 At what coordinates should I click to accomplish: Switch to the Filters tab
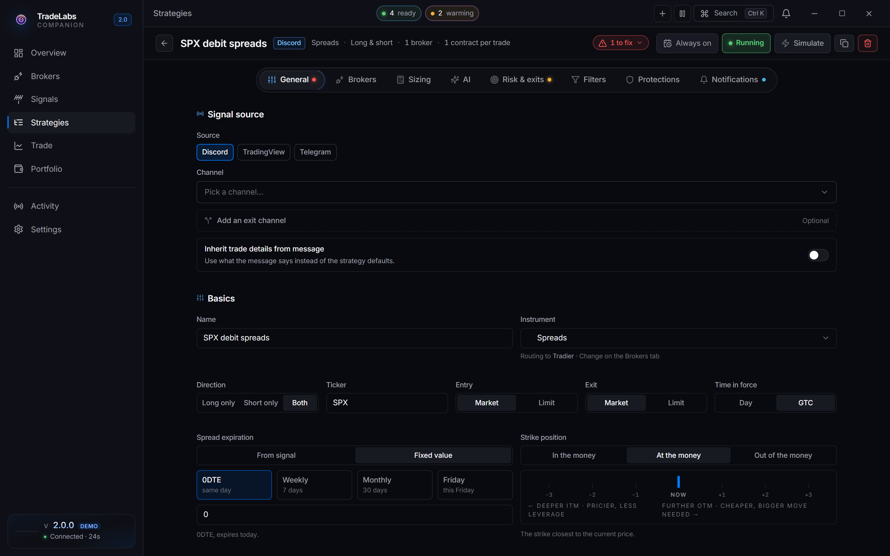click(x=588, y=80)
